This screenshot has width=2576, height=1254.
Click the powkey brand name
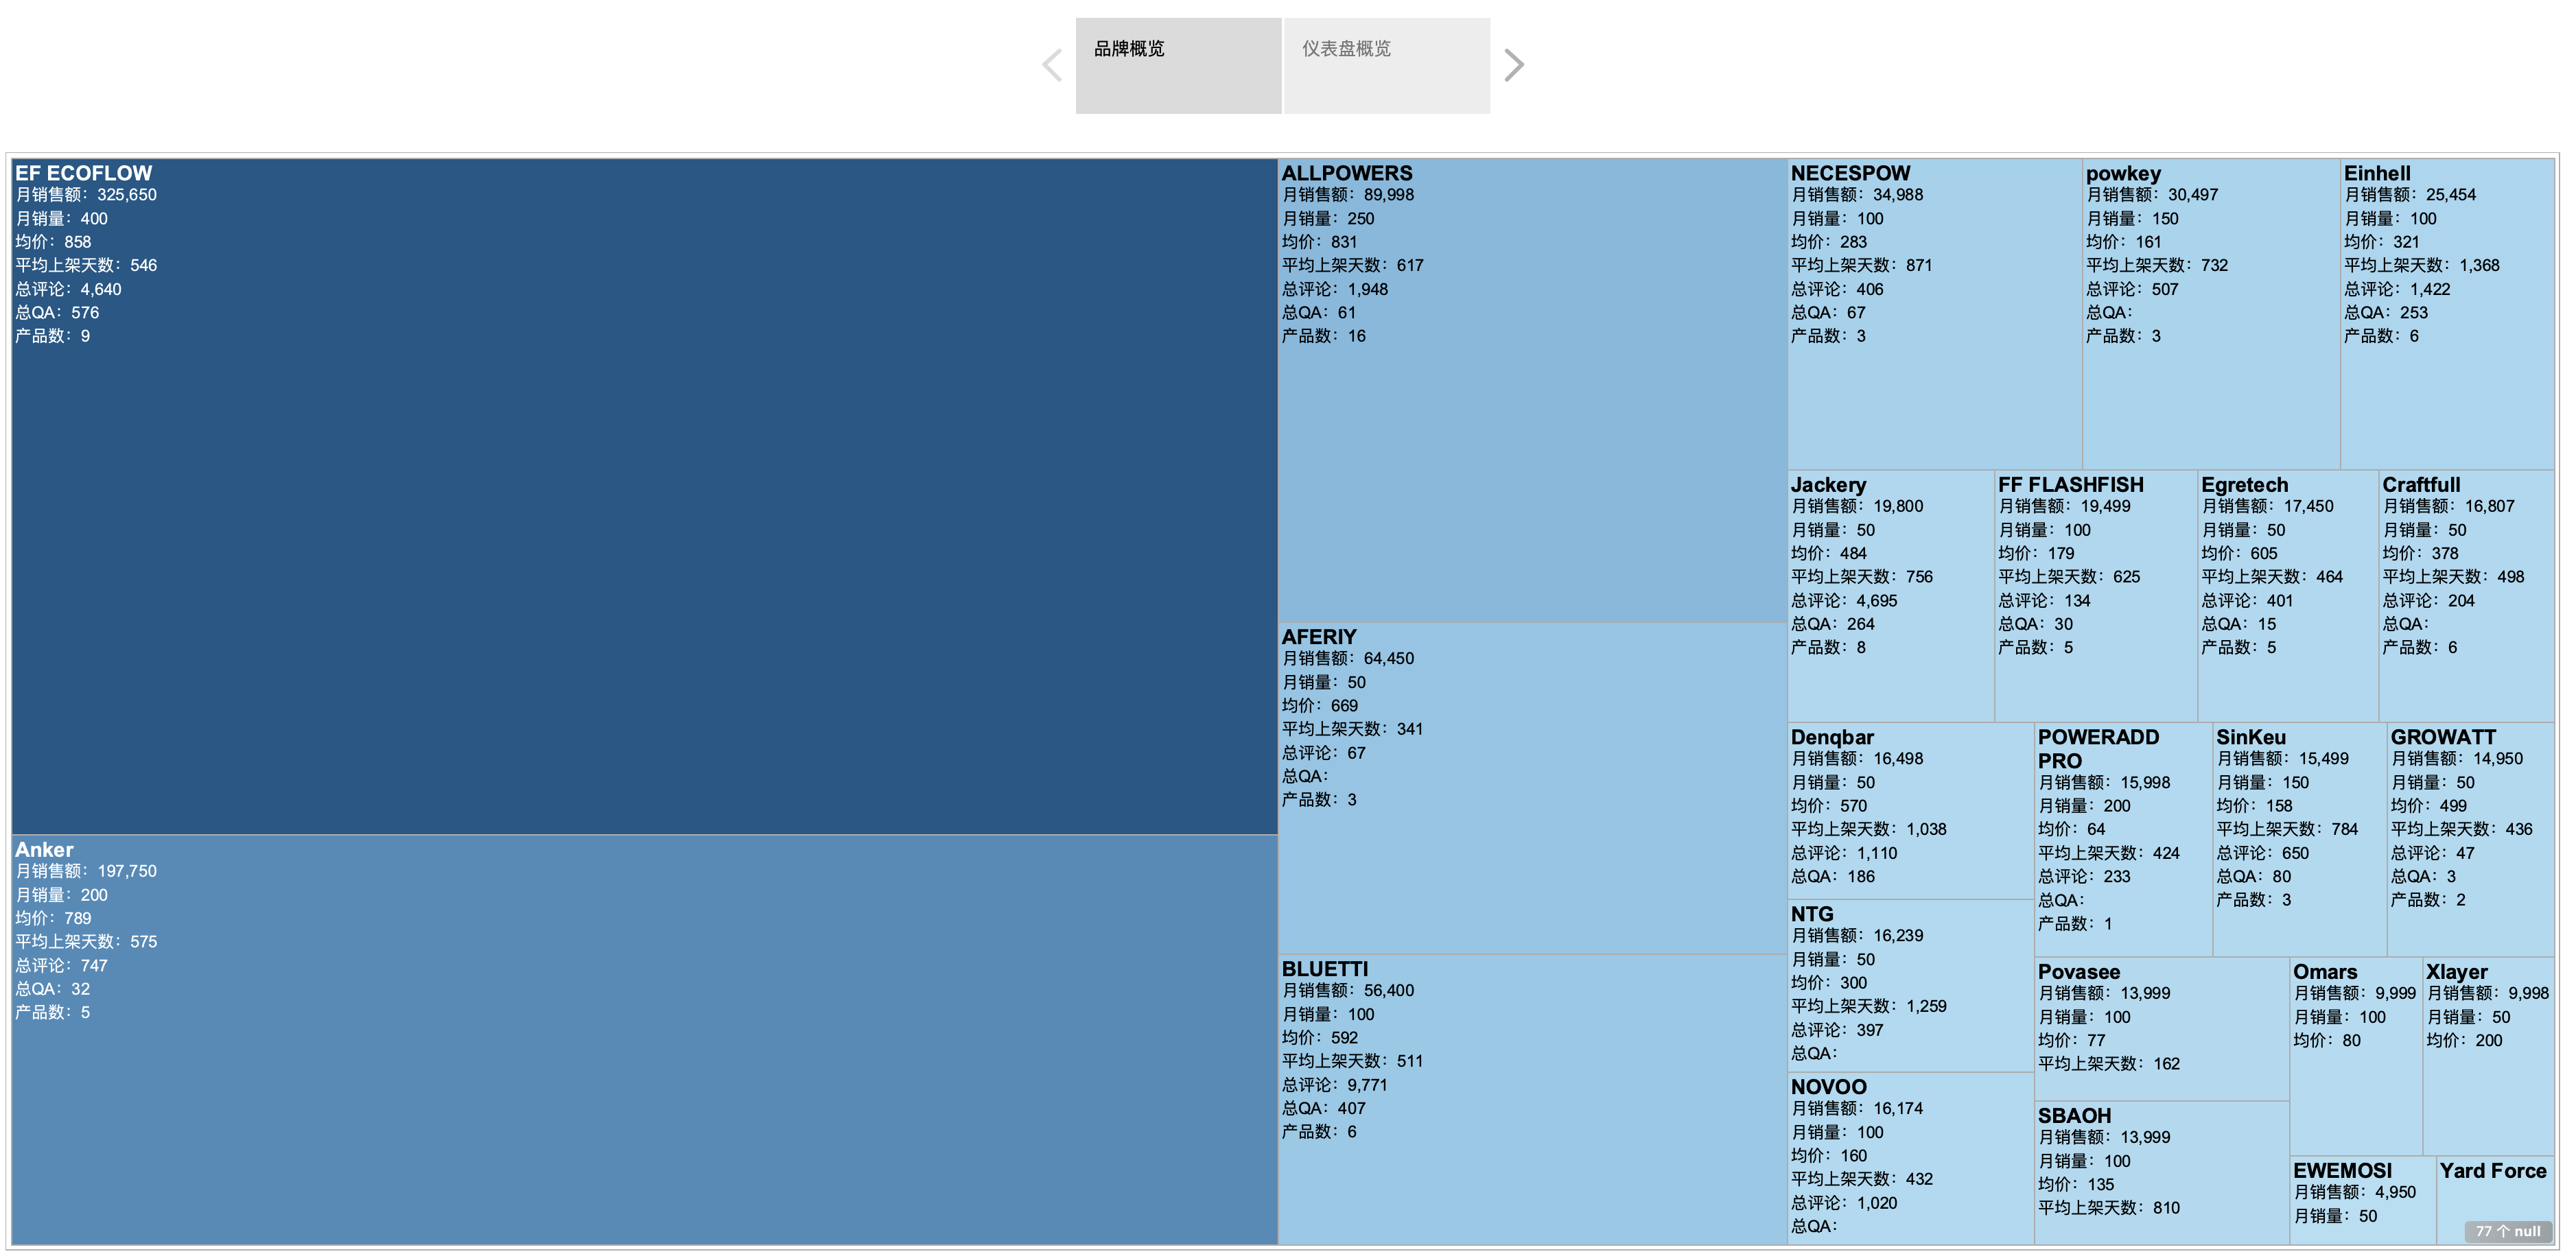[2123, 173]
